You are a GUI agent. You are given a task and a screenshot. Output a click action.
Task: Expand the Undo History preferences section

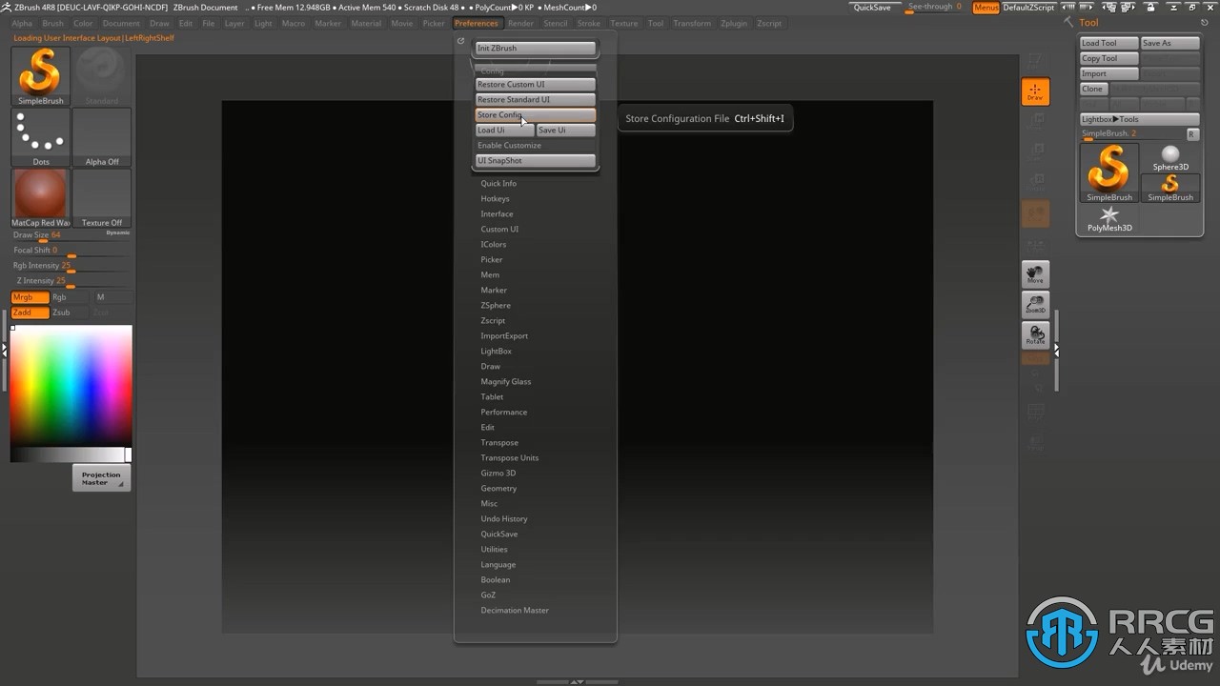(x=503, y=518)
